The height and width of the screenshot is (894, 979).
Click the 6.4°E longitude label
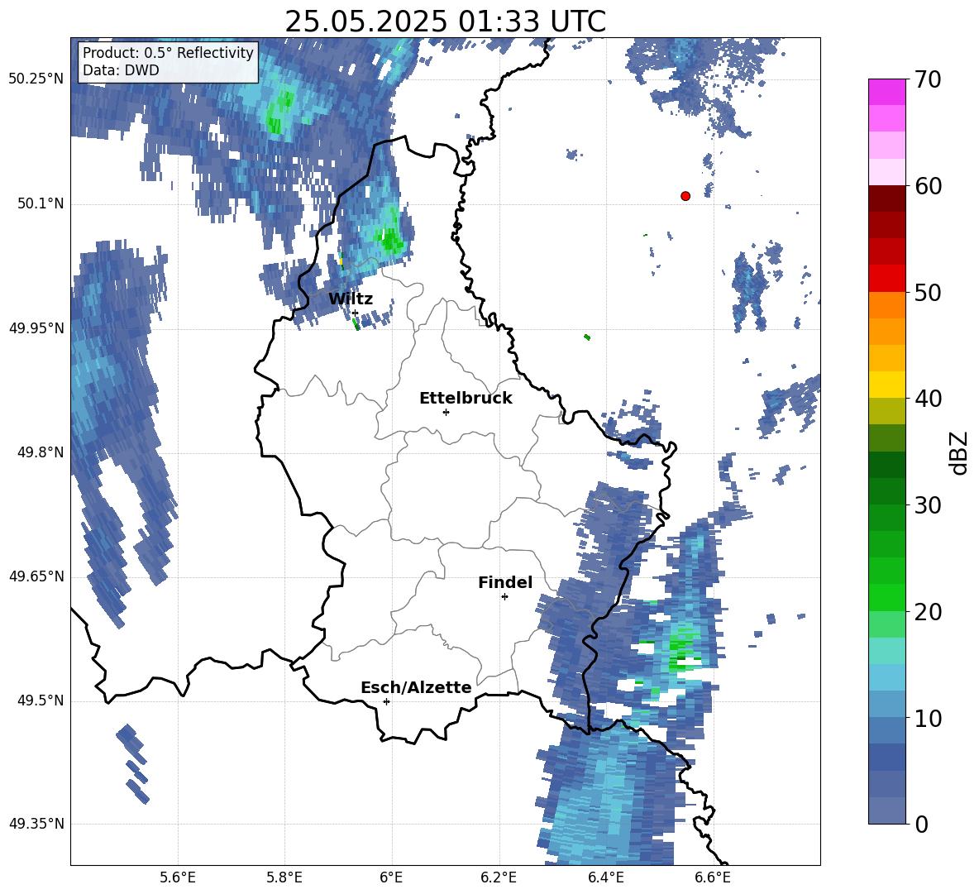tap(605, 878)
